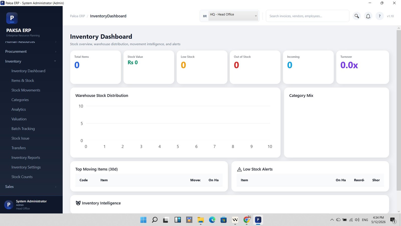Click the Turnover card

tap(363, 67)
